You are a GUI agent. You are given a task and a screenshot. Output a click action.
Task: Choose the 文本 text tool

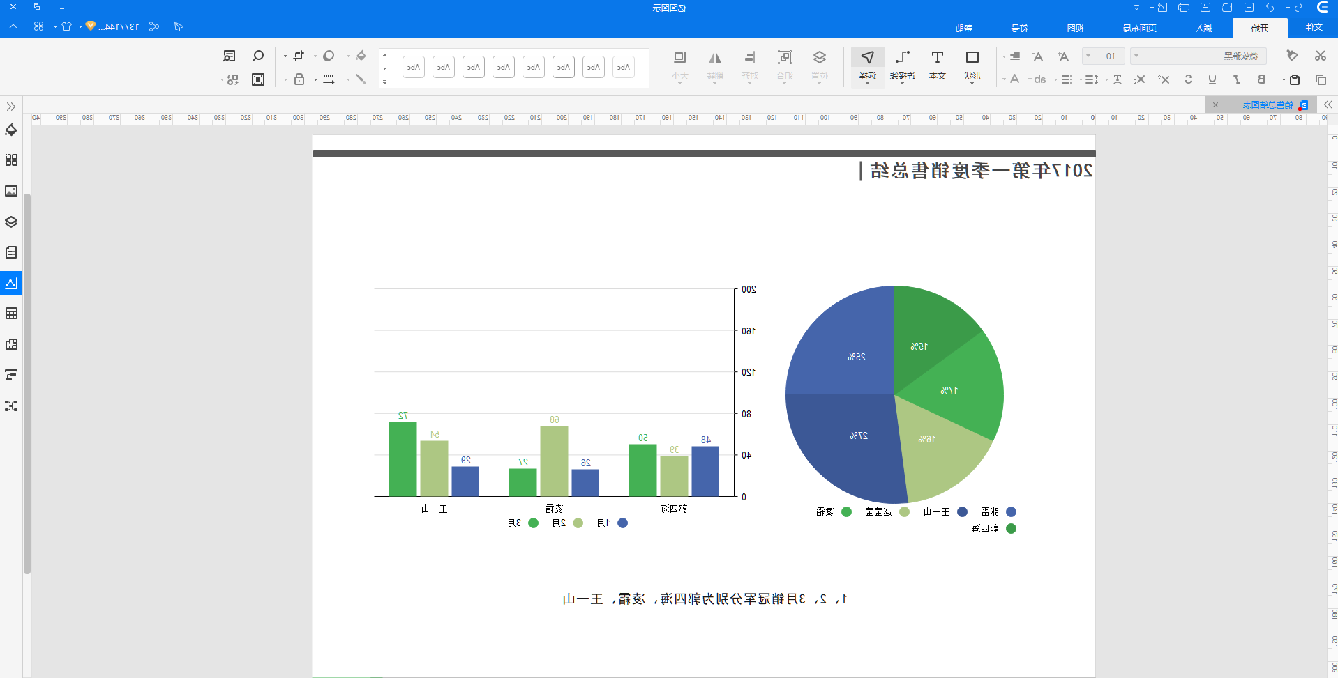(x=938, y=66)
